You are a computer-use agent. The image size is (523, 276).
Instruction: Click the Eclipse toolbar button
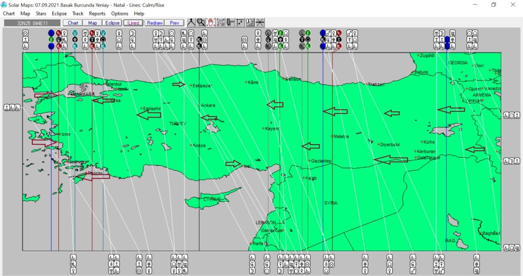point(112,23)
